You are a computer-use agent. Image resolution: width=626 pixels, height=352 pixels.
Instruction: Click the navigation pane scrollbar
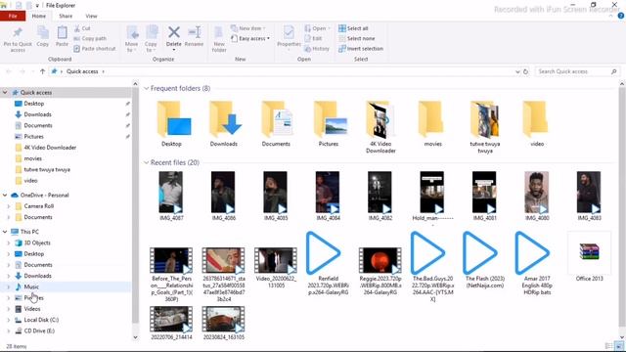(x=135, y=205)
